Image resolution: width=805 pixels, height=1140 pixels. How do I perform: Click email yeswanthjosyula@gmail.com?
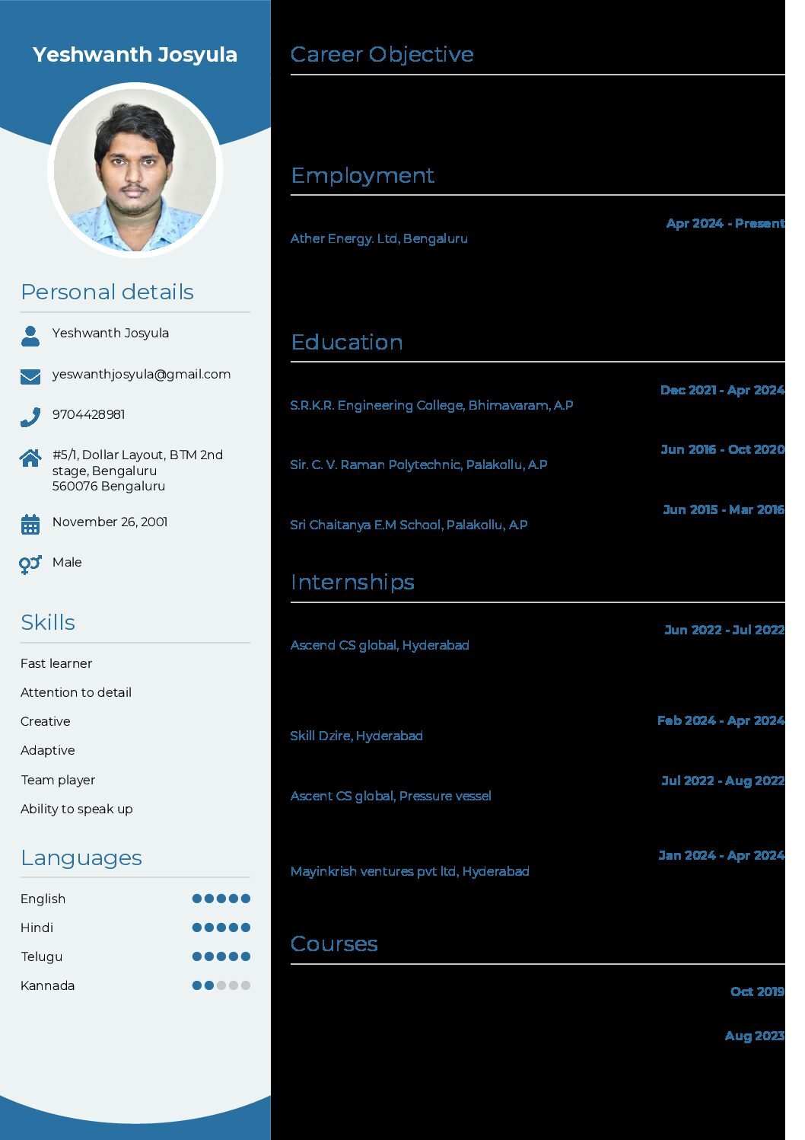click(142, 374)
